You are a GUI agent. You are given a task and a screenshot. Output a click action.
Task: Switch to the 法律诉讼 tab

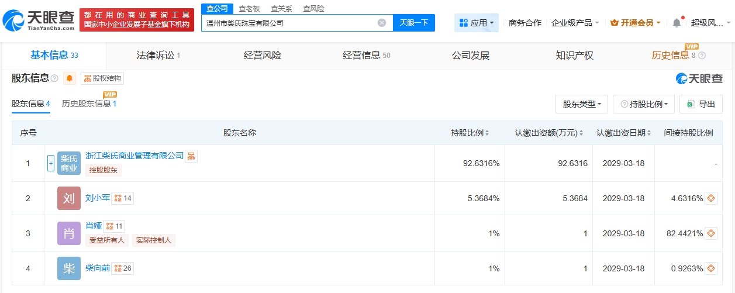(x=158, y=56)
